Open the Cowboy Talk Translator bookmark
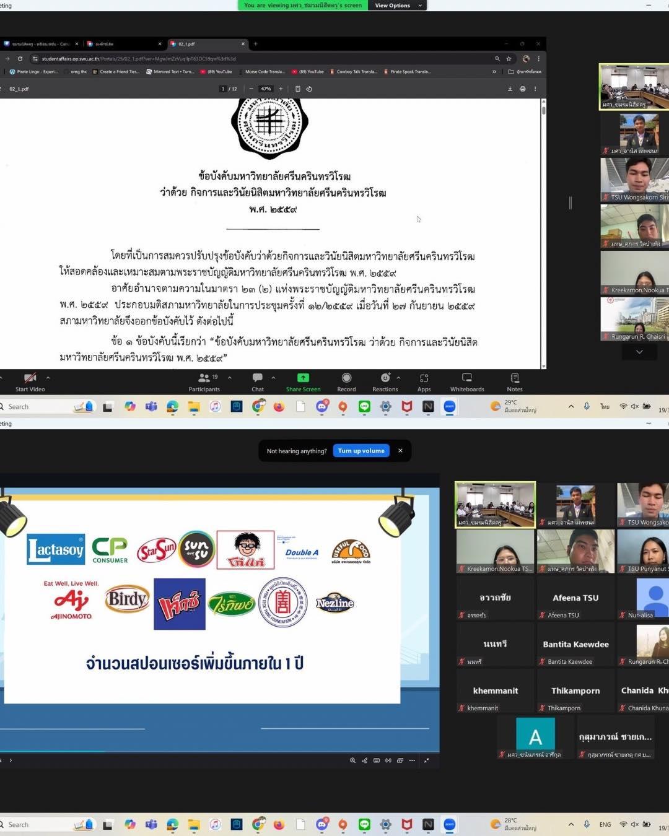 353,72
